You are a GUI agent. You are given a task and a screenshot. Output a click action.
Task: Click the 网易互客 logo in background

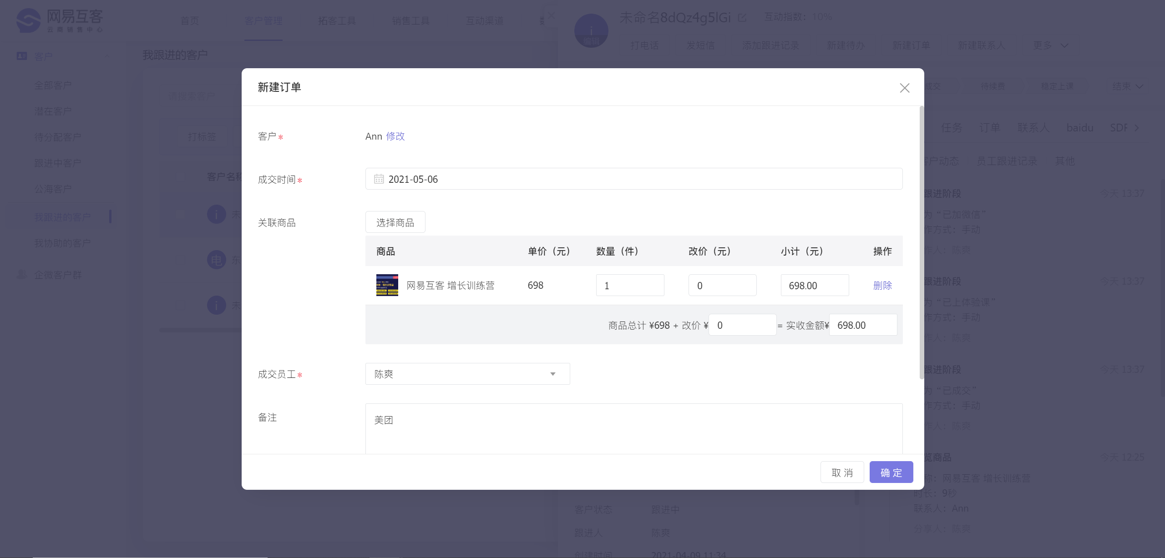60,21
